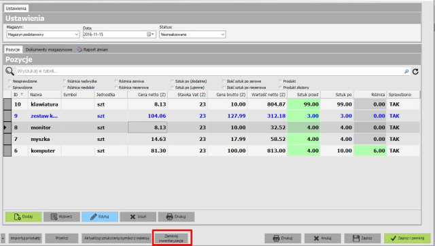Toggle Sztuk po (ujemne) checkbox
Viewport: 435px width, 246px height.
point(173,87)
